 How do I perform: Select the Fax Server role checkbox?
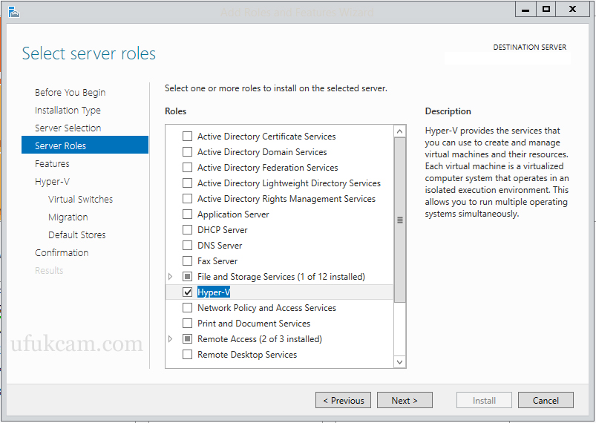[x=187, y=261]
